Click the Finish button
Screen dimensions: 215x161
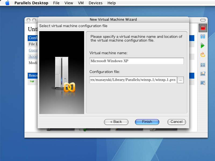147,122
